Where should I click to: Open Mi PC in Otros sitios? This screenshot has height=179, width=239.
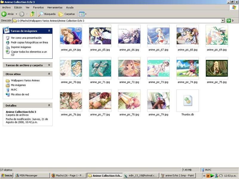click(x=14, y=90)
